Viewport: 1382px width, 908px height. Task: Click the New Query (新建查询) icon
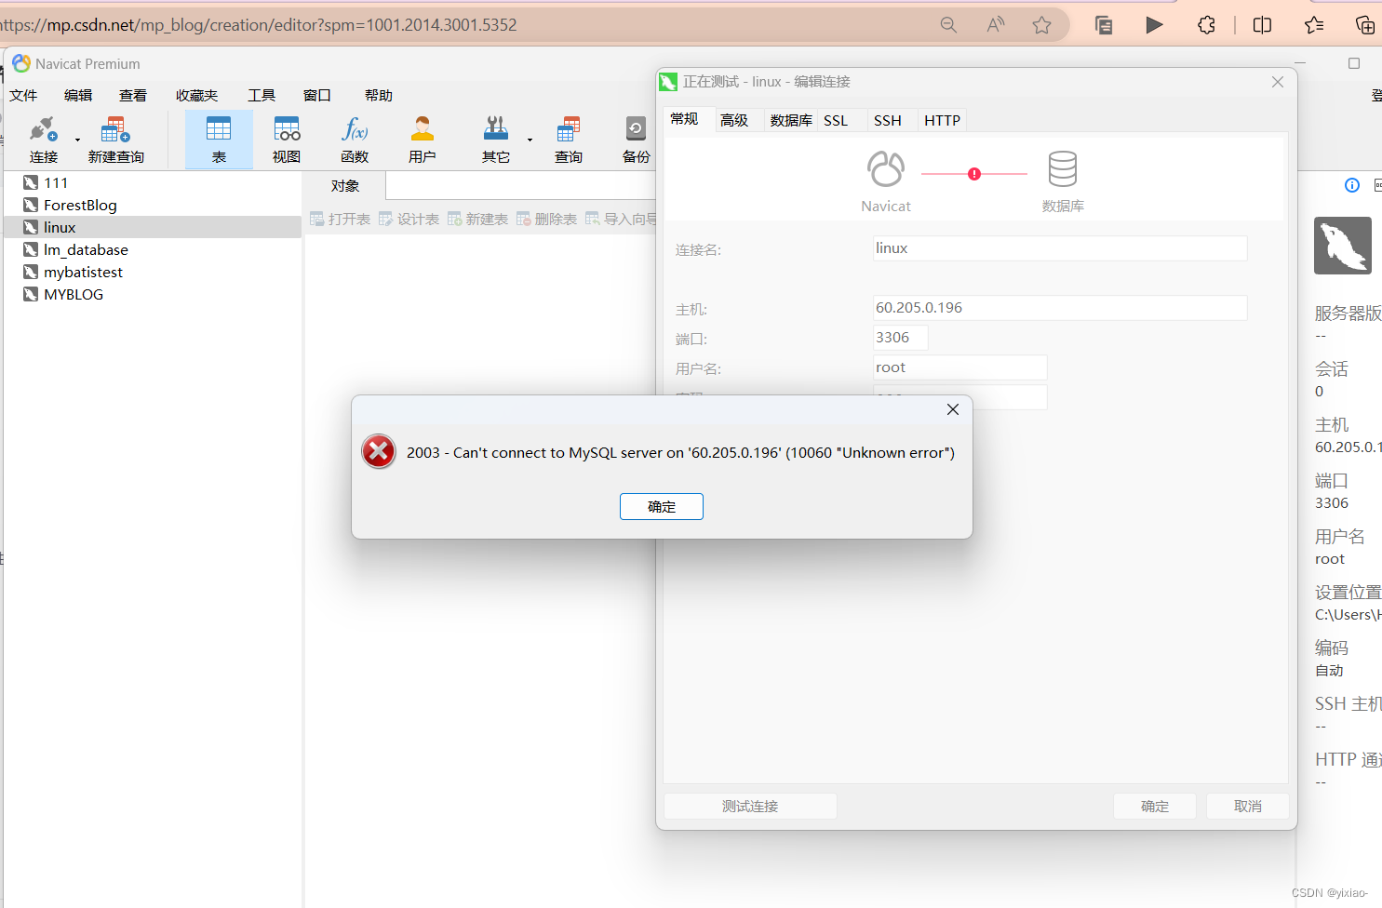[116, 139]
